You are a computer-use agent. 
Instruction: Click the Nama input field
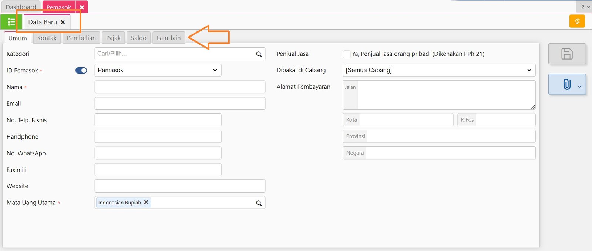180,87
